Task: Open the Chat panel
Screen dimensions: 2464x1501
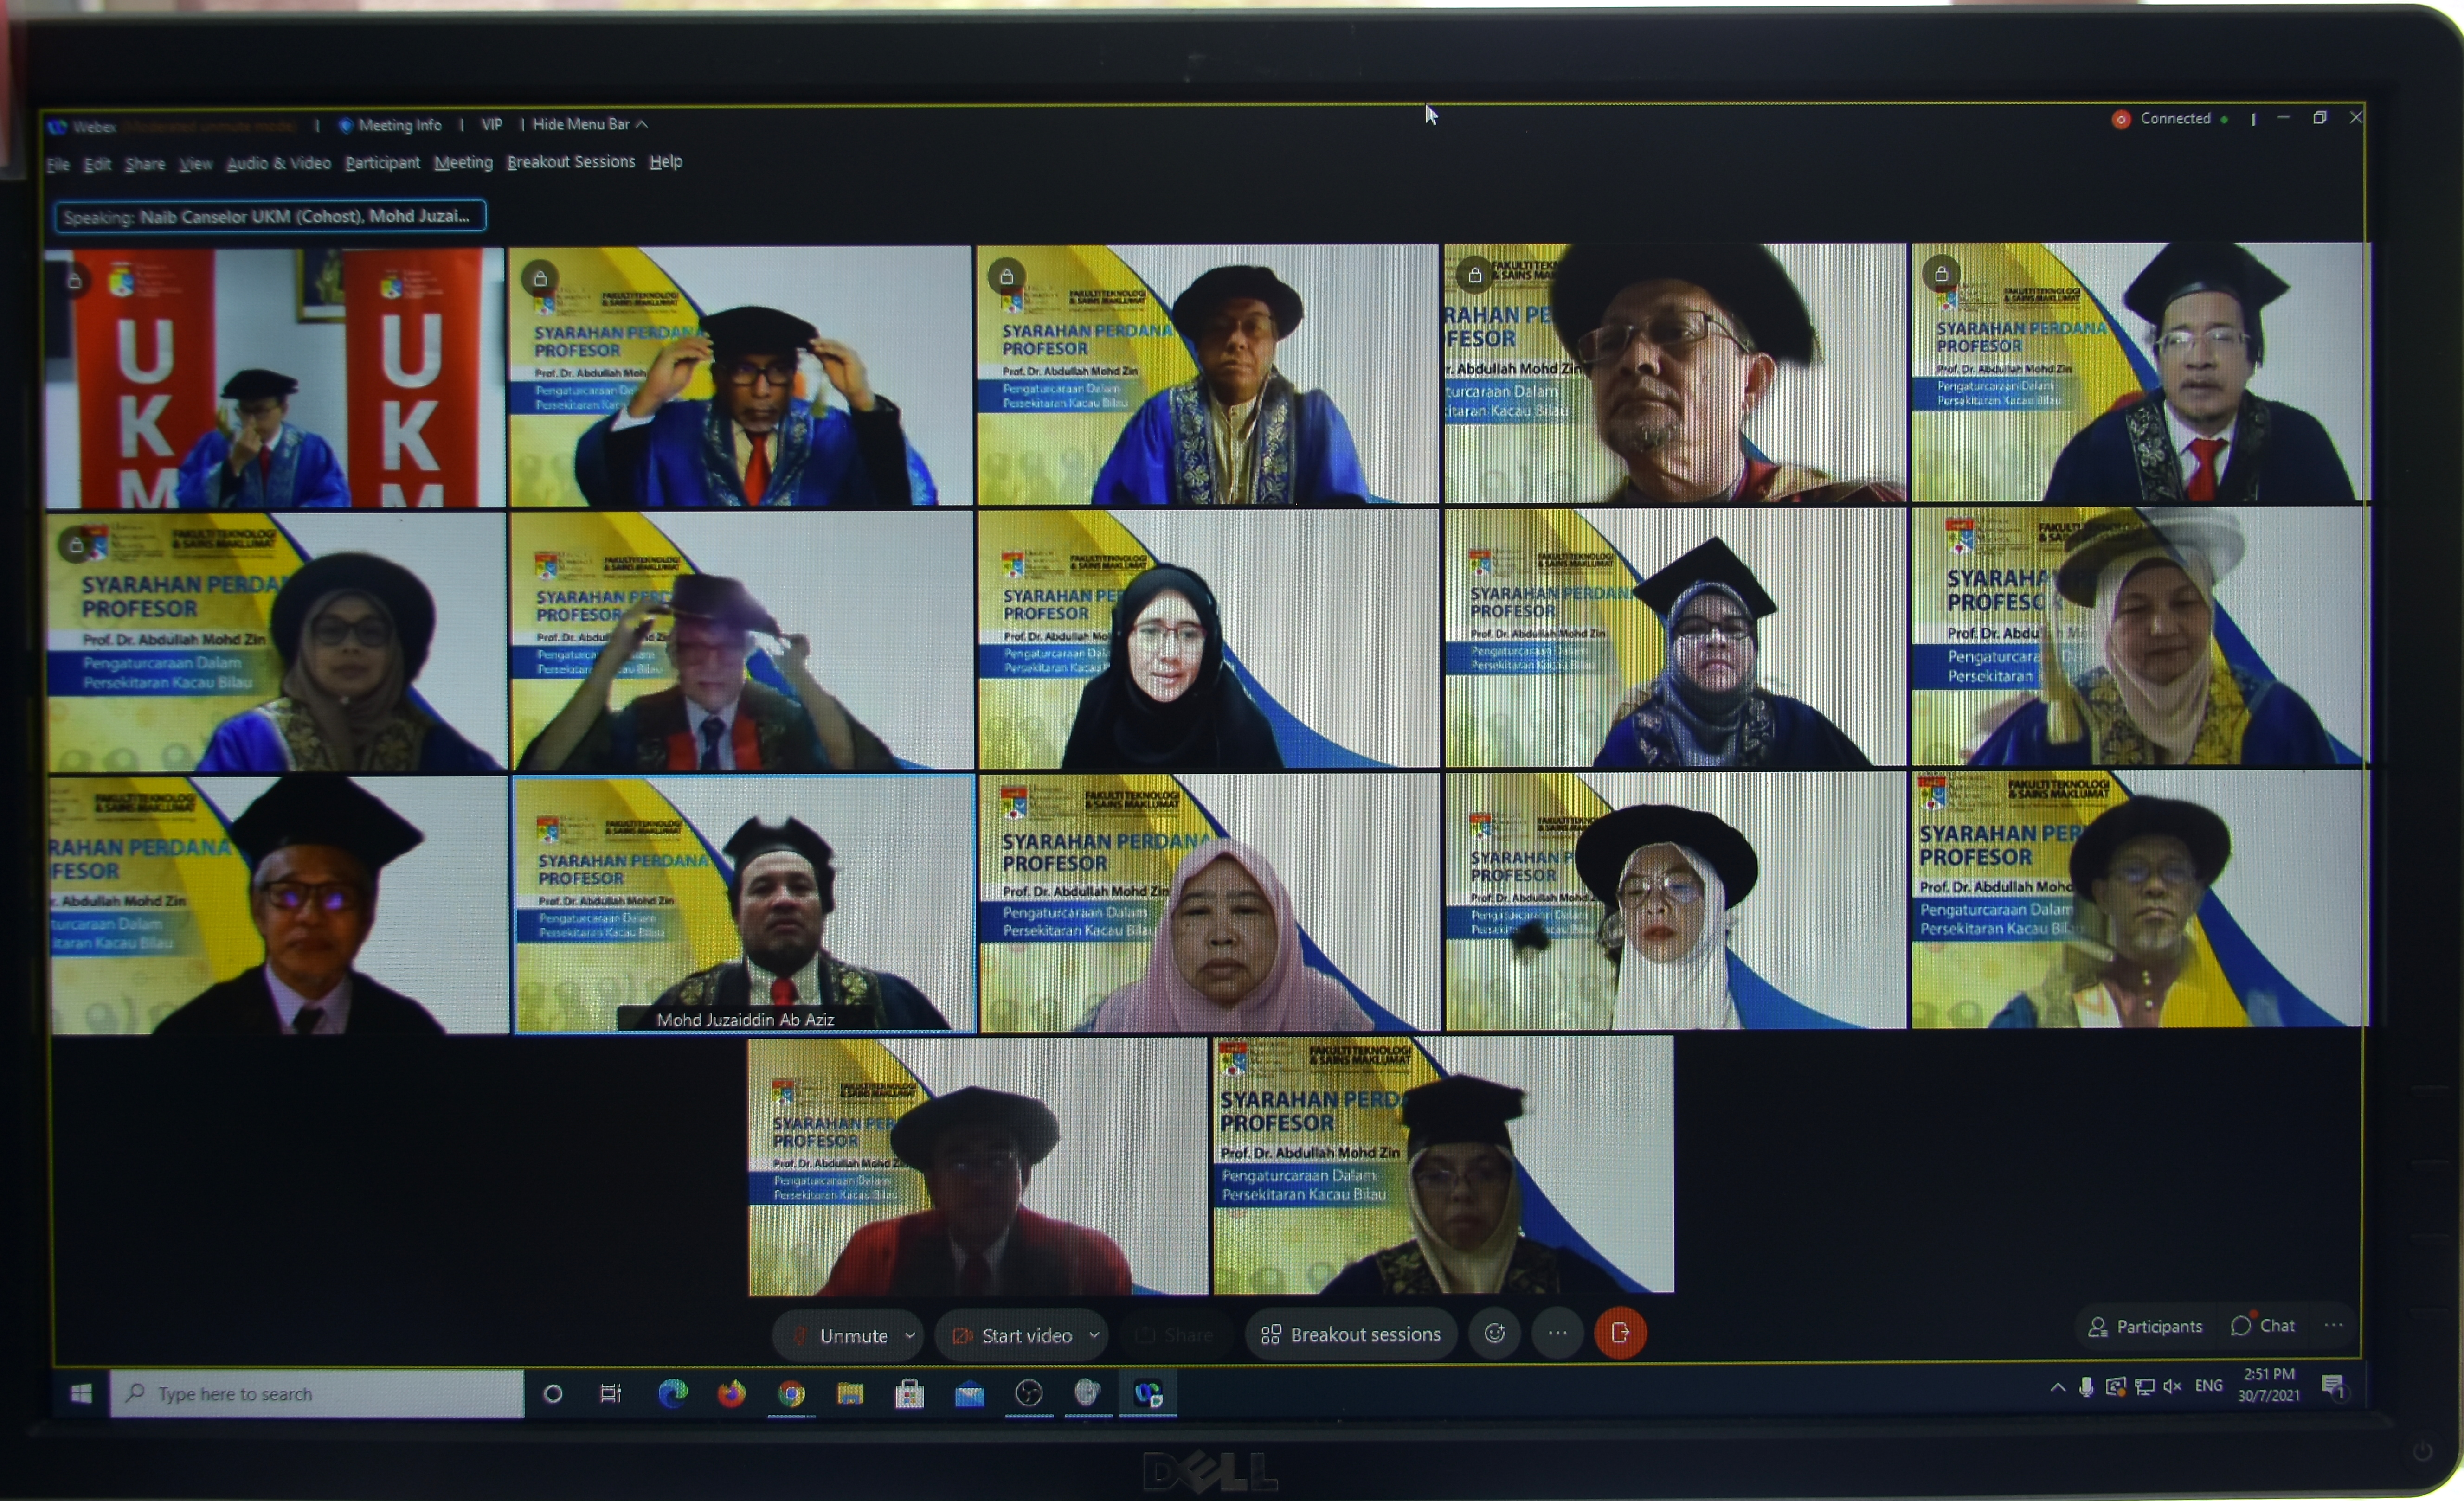Action: point(2263,1326)
